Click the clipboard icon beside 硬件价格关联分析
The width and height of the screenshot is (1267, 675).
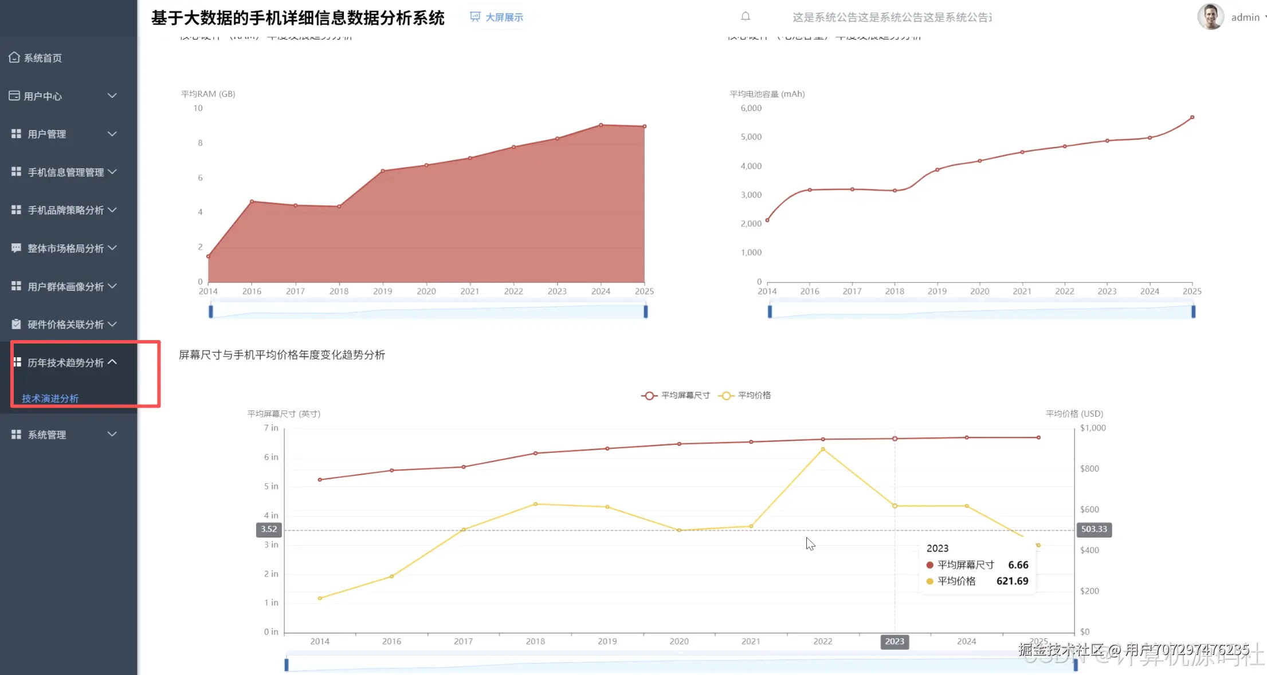tap(16, 324)
